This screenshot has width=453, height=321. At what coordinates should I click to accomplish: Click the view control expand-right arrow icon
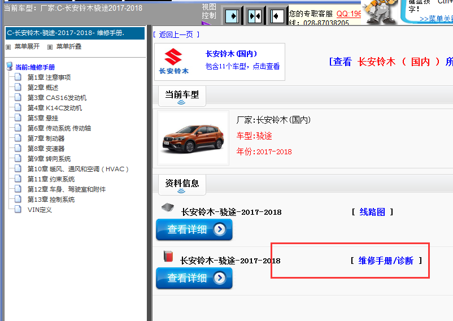click(x=232, y=16)
